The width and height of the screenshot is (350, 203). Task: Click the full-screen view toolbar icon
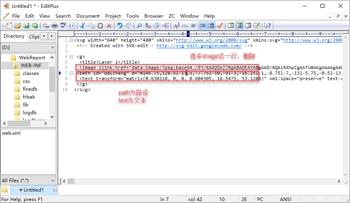pos(257,26)
